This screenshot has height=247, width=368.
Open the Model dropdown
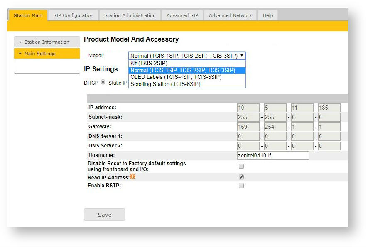[187, 56]
